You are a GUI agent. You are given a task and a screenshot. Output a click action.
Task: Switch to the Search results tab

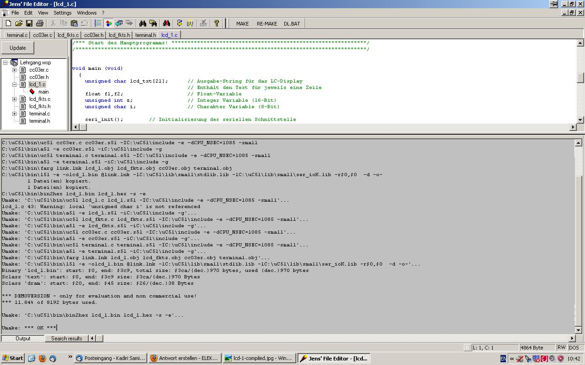pyautogui.click(x=66, y=339)
